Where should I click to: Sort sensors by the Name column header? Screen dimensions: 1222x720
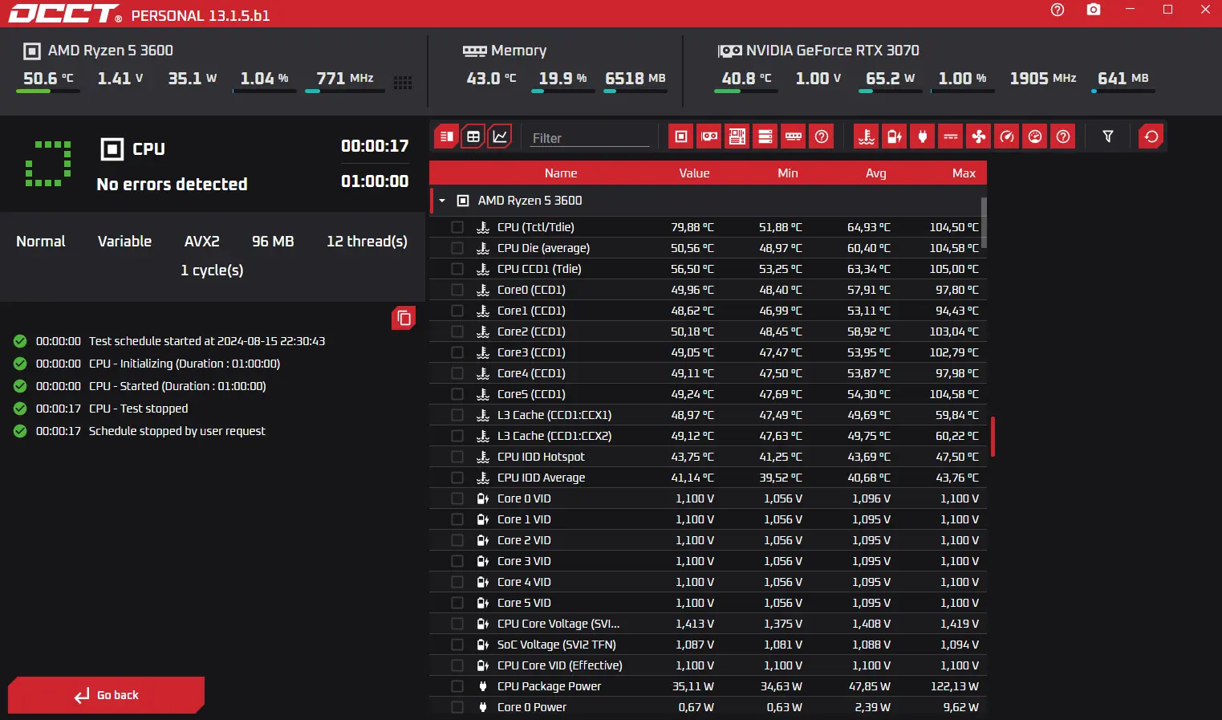(561, 173)
